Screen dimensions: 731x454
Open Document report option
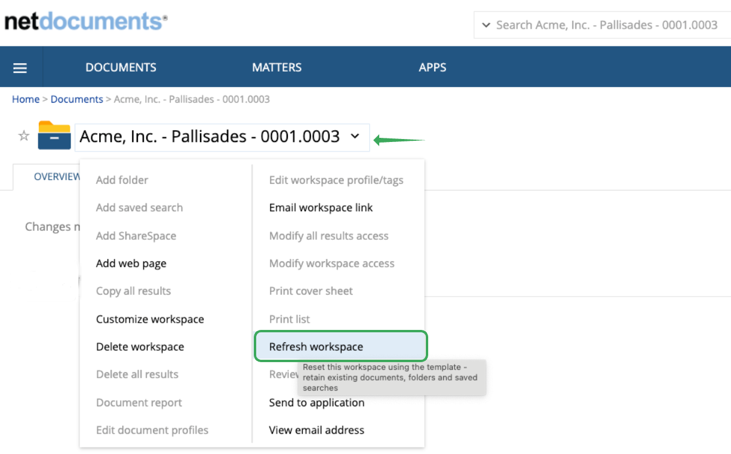tap(139, 403)
